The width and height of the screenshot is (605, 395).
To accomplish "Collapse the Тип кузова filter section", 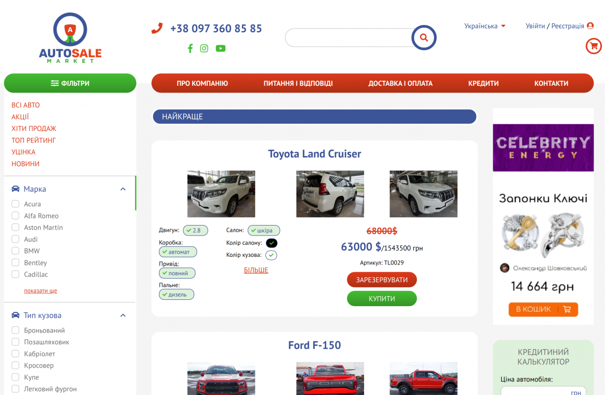I will tap(123, 315).
